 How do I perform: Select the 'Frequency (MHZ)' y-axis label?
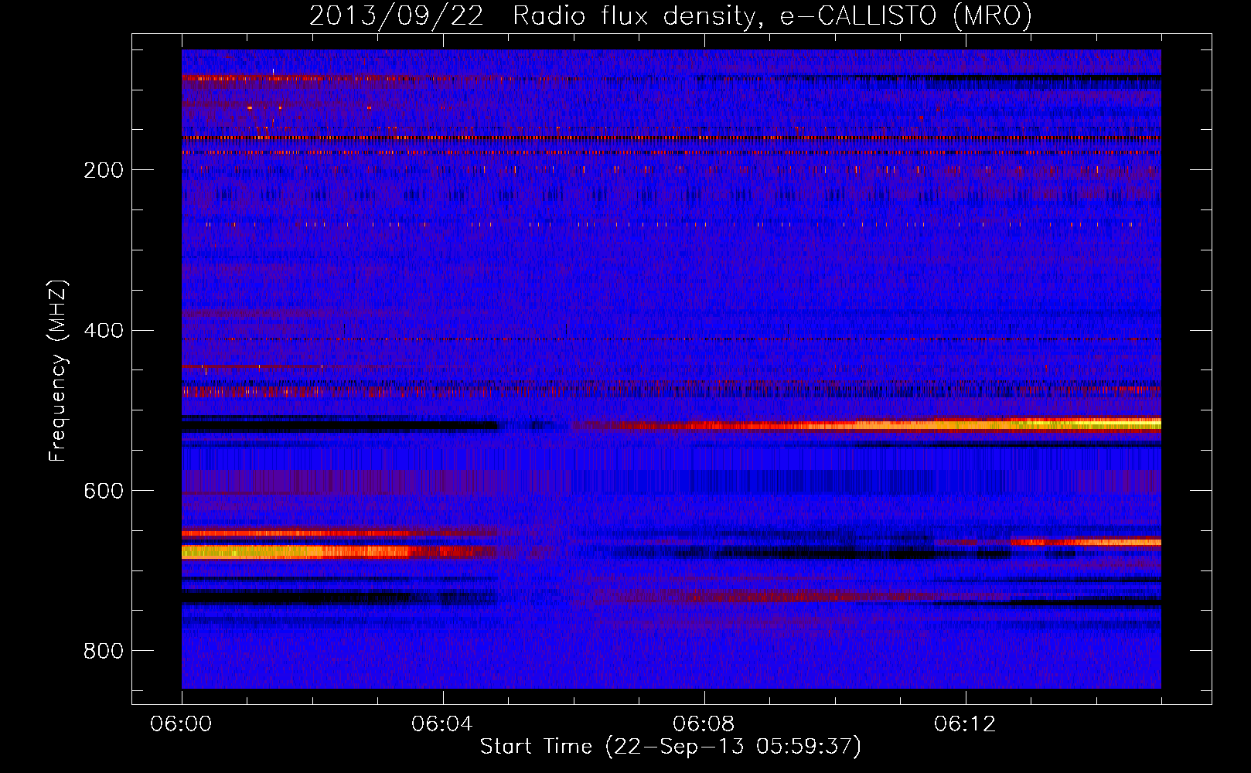[57, 370]
